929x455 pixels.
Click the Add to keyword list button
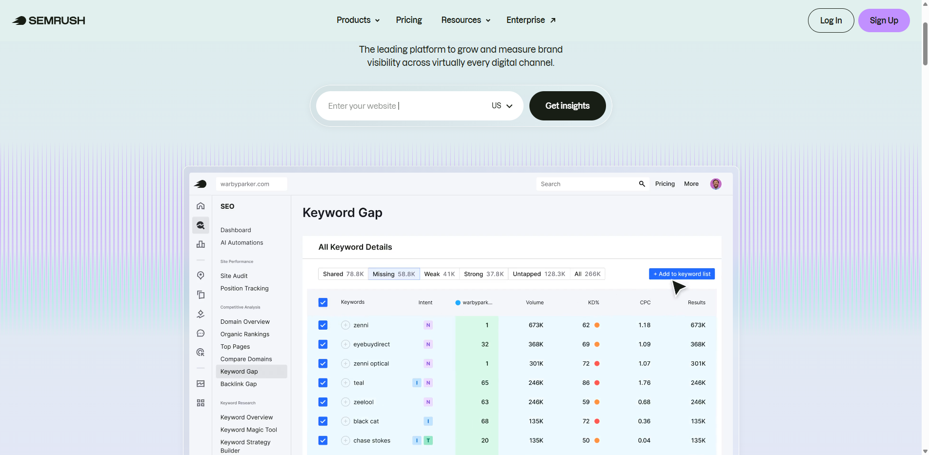(x=681, y=274)
